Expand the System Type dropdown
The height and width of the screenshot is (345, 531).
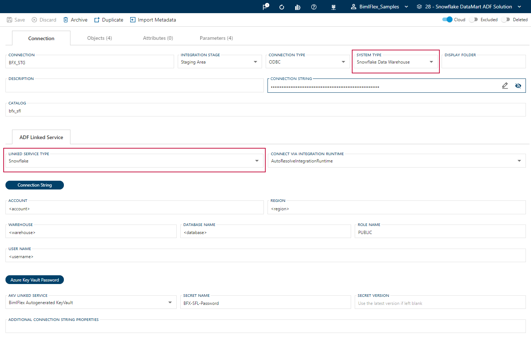[x=431, y=62]
